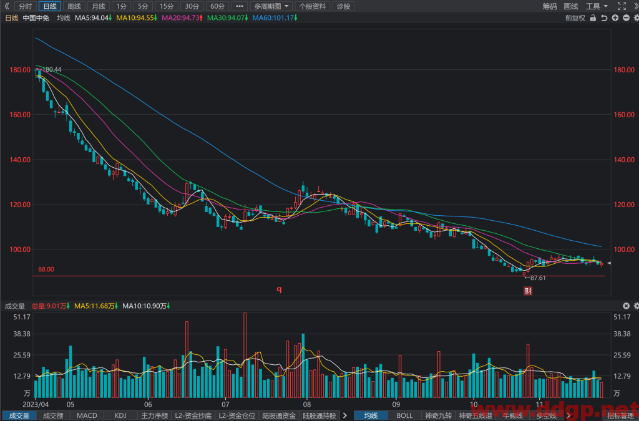Click the undo arrow icon beside 前复权
Viewport: 639px width, 421px height.
click(604, 18)
